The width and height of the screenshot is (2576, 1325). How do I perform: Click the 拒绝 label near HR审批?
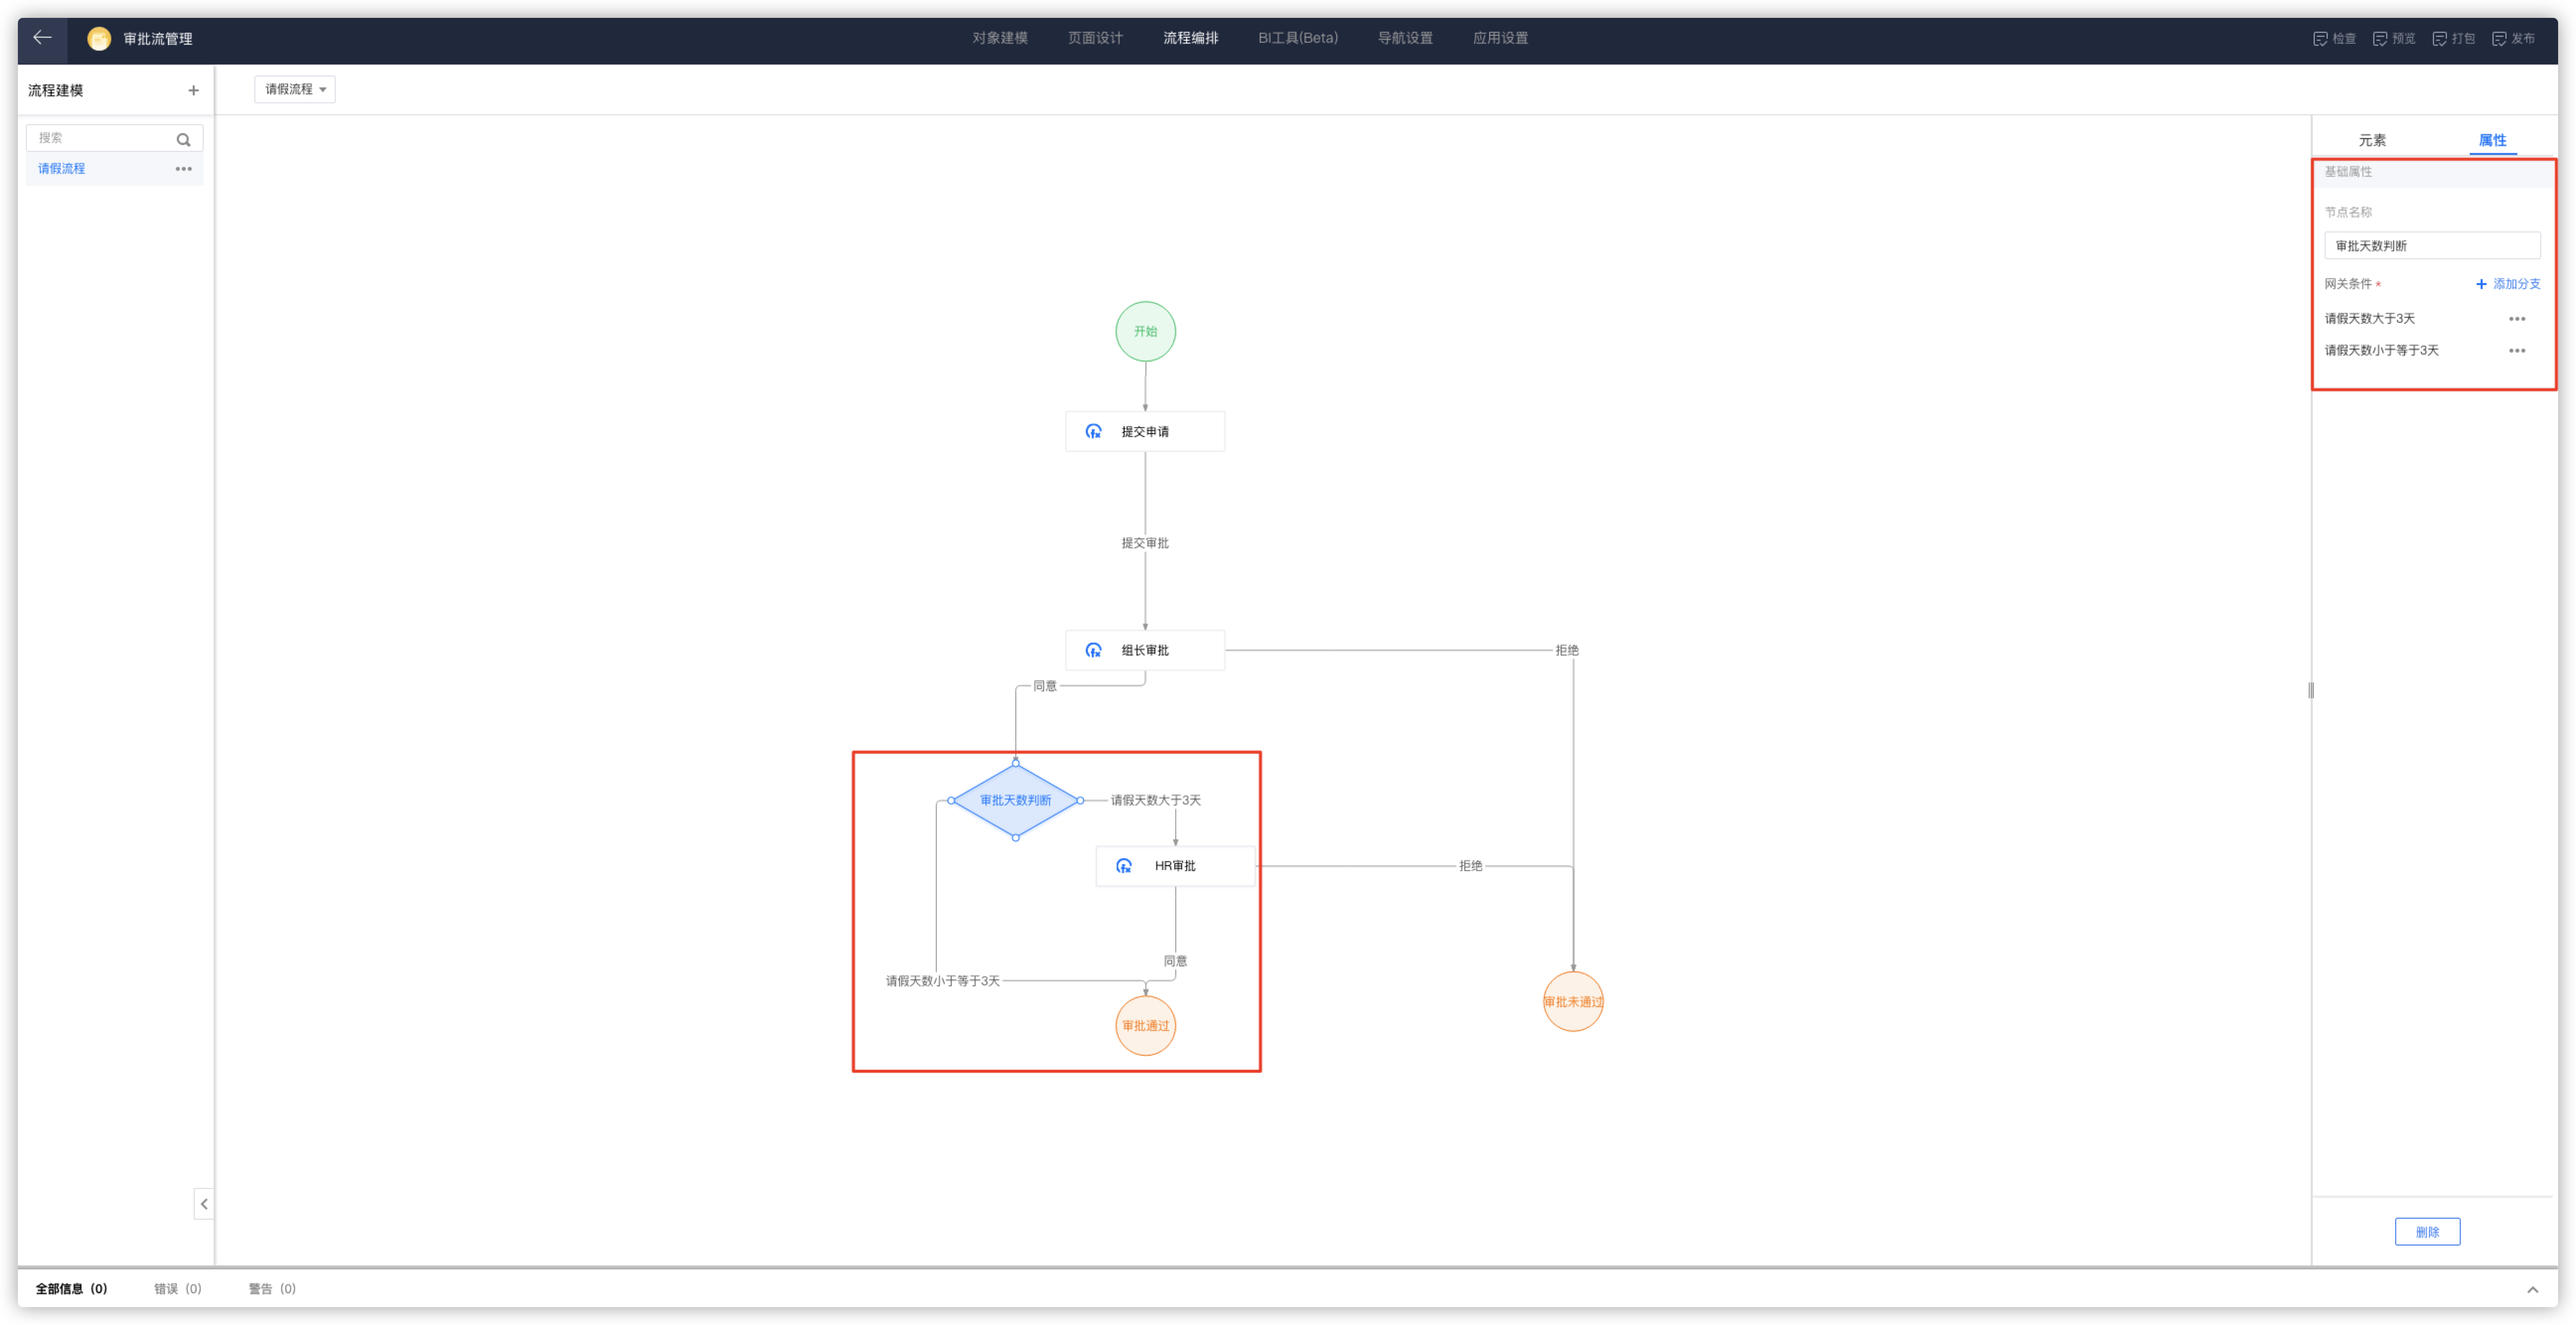(x=1470, y=866)
